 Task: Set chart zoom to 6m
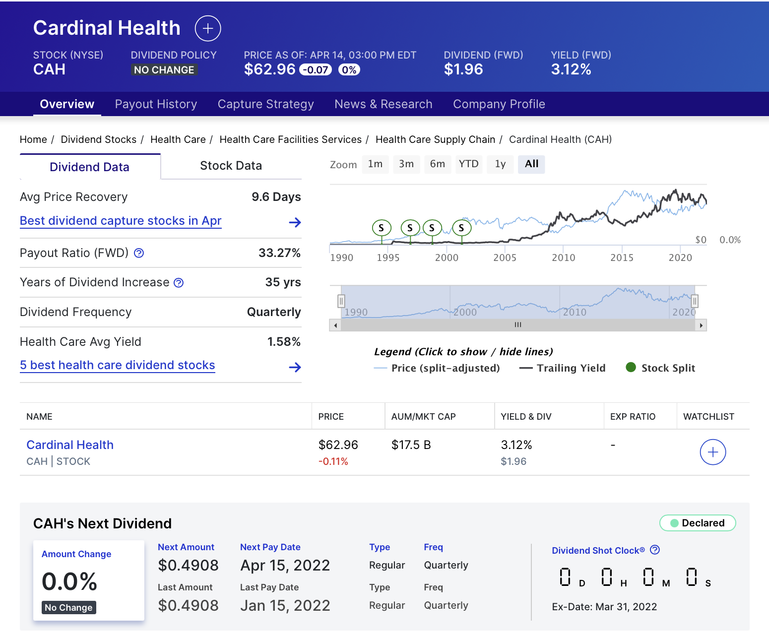click(438, 164)
